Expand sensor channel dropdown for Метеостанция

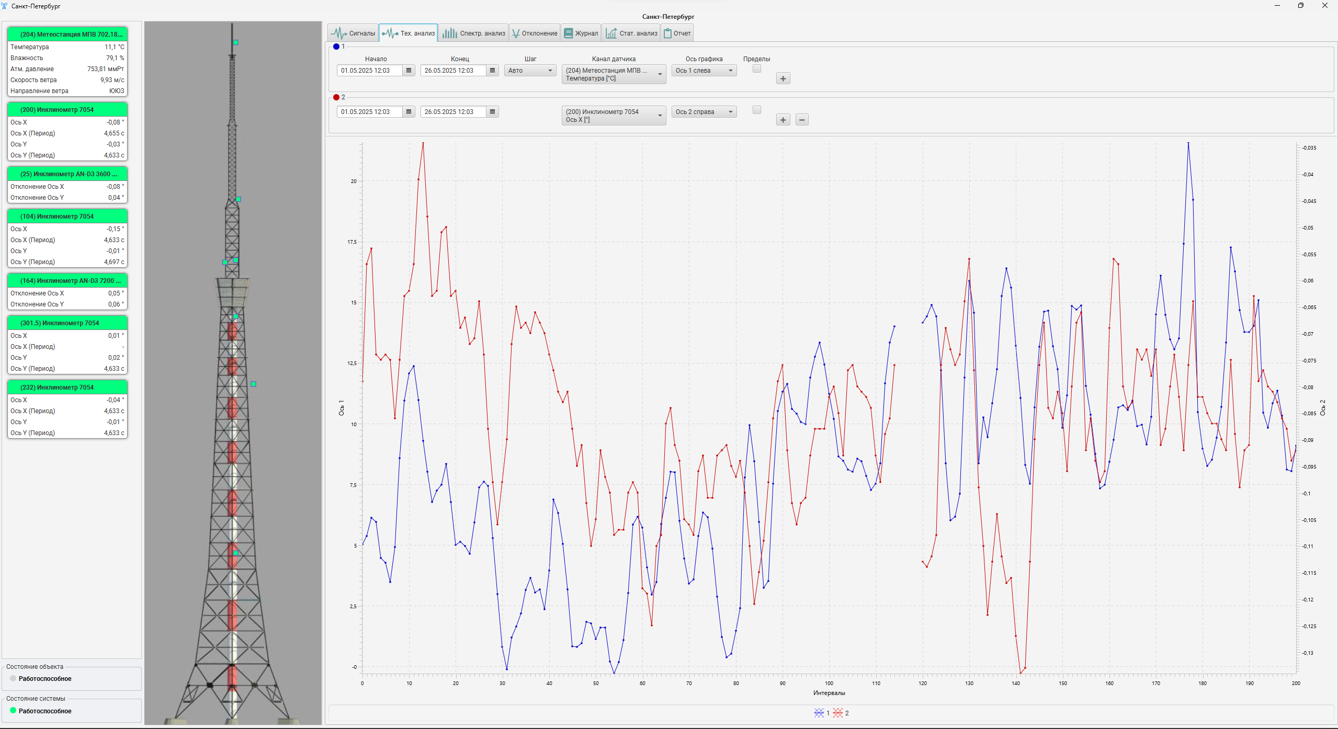pyautogui.click(x=613, y=74)
